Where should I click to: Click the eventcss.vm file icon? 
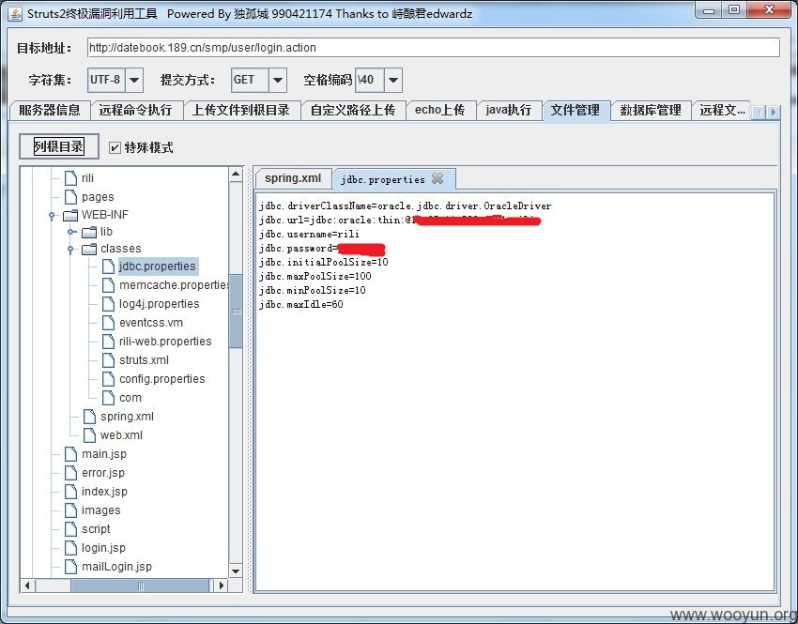[108, 323]
